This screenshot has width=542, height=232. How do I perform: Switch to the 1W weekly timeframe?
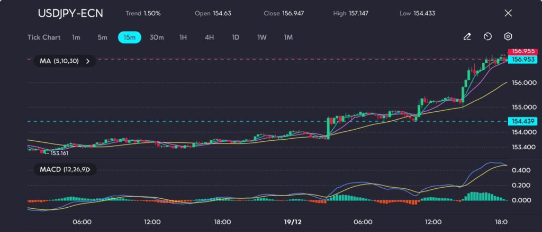[x=262, y=37]
